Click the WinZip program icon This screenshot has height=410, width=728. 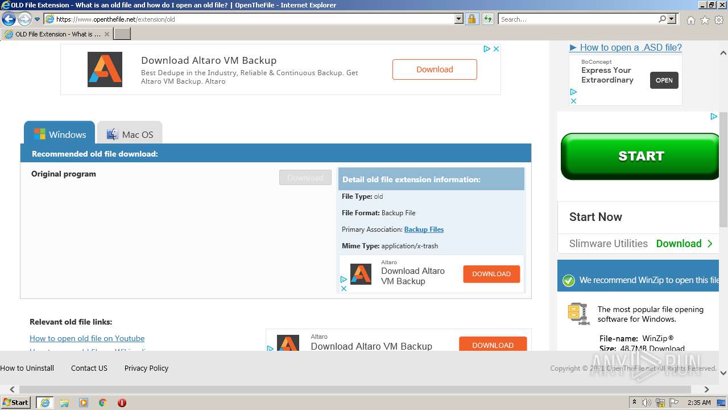(578, 314)
